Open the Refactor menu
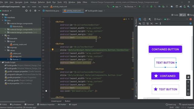 (x=41, y=2)
